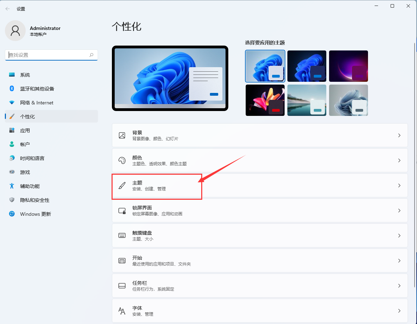The image size is (417, 324).
Task: Open 蓝牙和其他设备 settings category
Action: (x=51, y=89)
